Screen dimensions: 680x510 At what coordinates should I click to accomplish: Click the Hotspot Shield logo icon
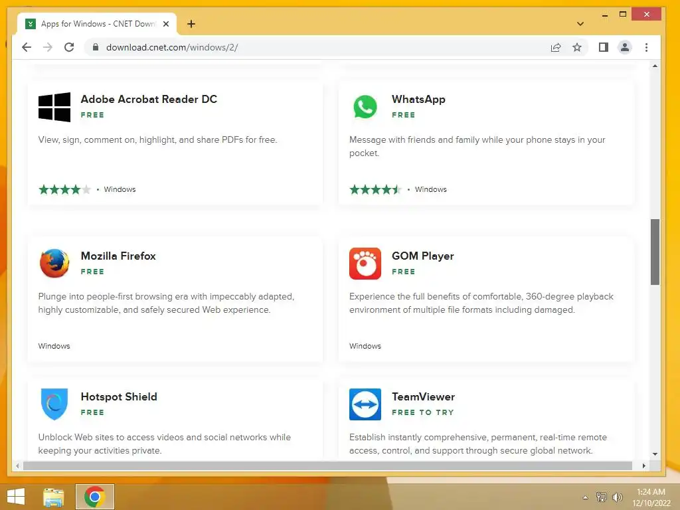coord(54,404)
